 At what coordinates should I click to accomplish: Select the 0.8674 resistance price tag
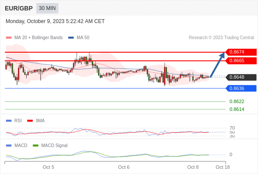(x=241, y=52)
